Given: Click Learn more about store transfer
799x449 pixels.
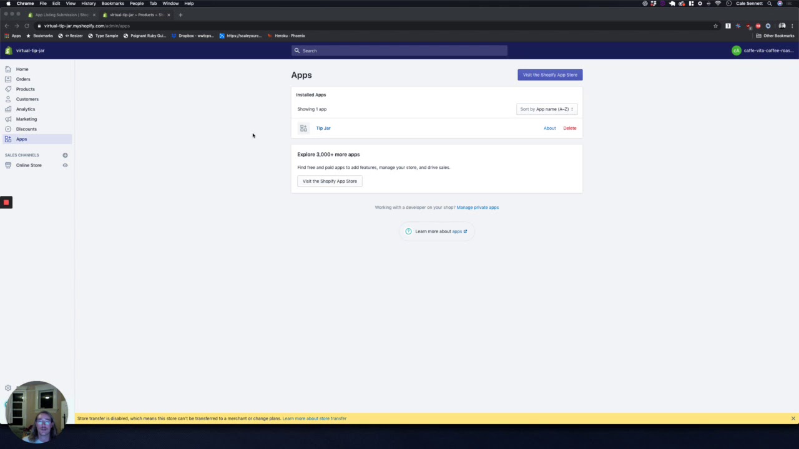Looking at the screenshot, I should click(x=315, y=418).
